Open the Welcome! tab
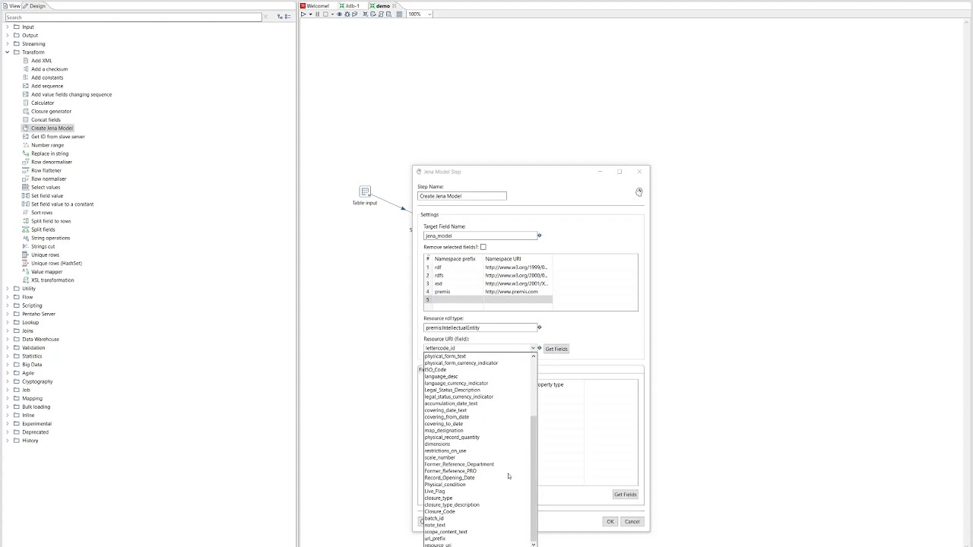 pos(315,5)
